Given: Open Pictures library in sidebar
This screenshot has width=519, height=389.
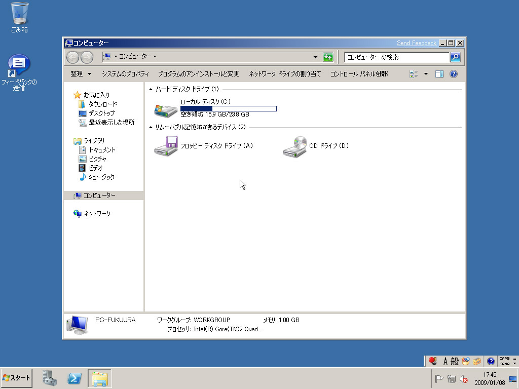Looking at the screenshot, I should 93,159.
